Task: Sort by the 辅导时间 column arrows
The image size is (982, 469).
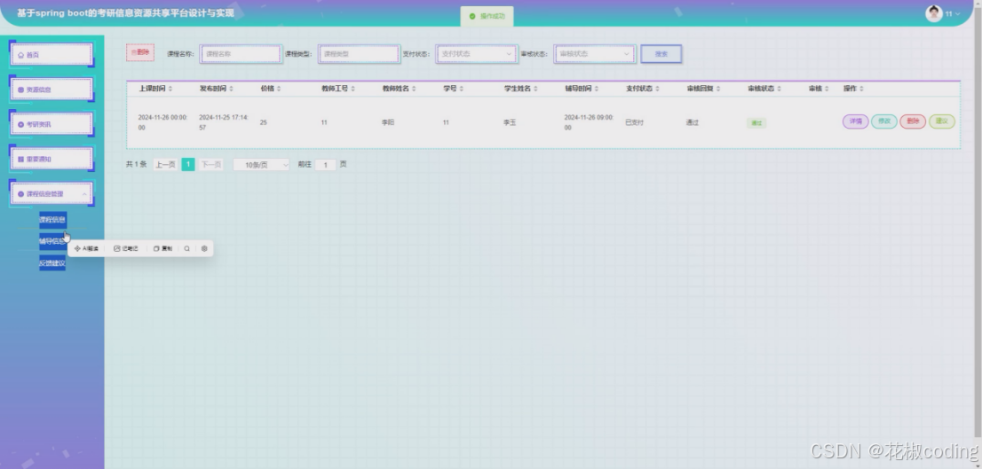Action: coord(597,89)
